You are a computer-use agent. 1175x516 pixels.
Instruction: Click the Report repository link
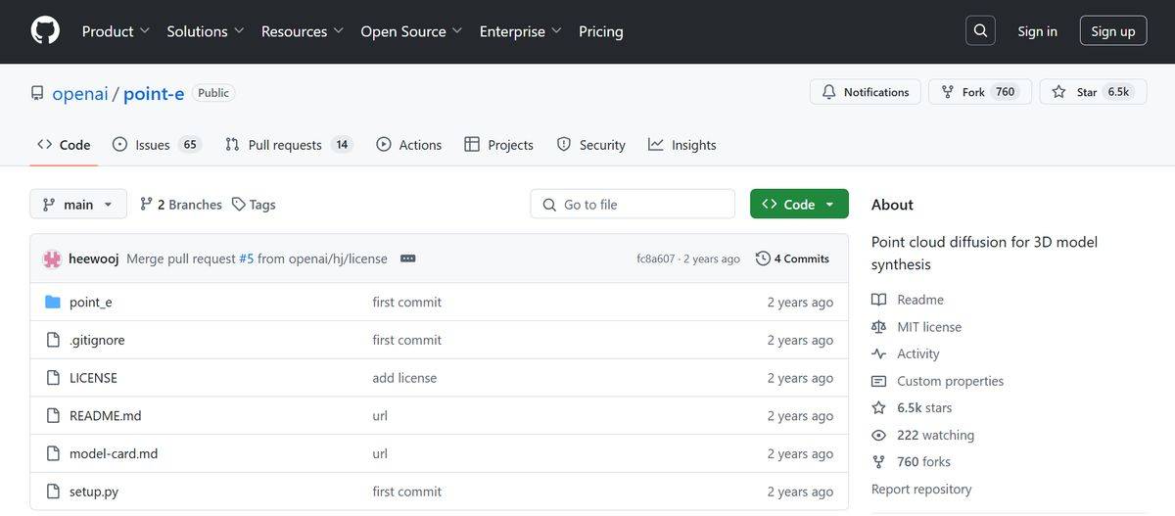point(921,489)
